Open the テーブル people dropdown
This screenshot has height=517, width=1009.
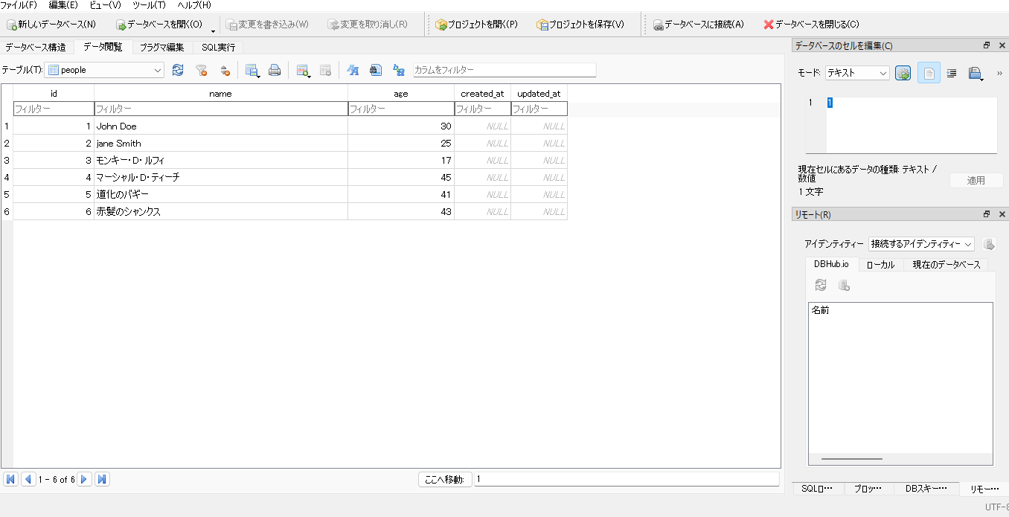tap(104, 70)
